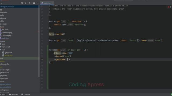The width and height of the screenshot is (172, 96).
Task: Select framework folder under storage
Action: pyautogui.click(x=6, y=47)
